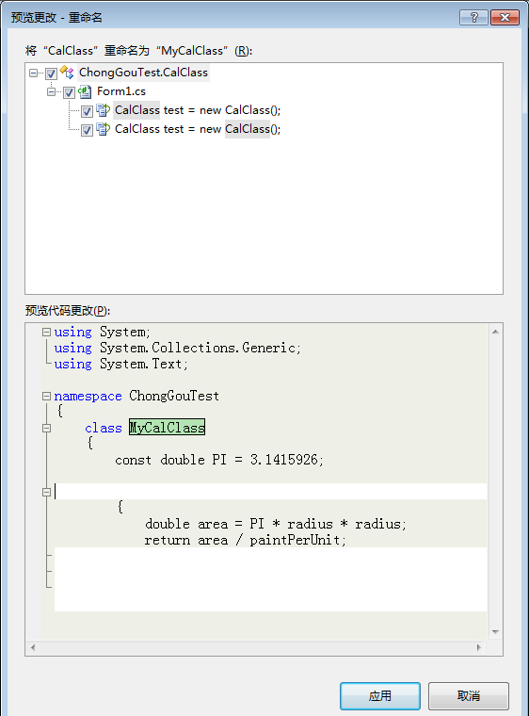Viewport: 529px width, 716px height.
Task: Uncheck the ChongGouTest.CalClass checkbox
Action: pos(51,73)
